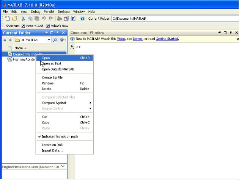Maximize the Current Folder panel
The image size is (239, 180).
point(52,33)
